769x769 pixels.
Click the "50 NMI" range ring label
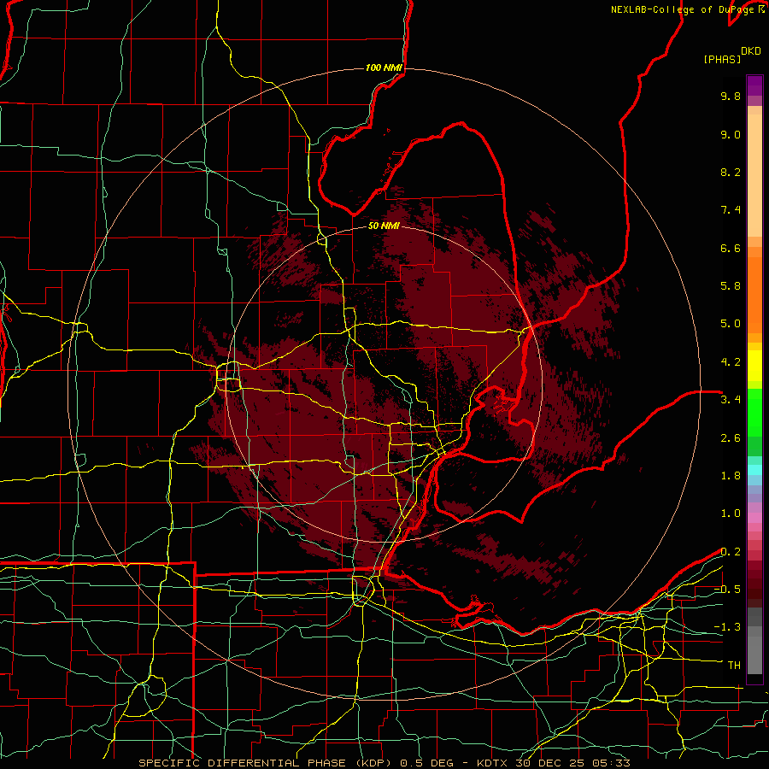click(x=384, y=226)
